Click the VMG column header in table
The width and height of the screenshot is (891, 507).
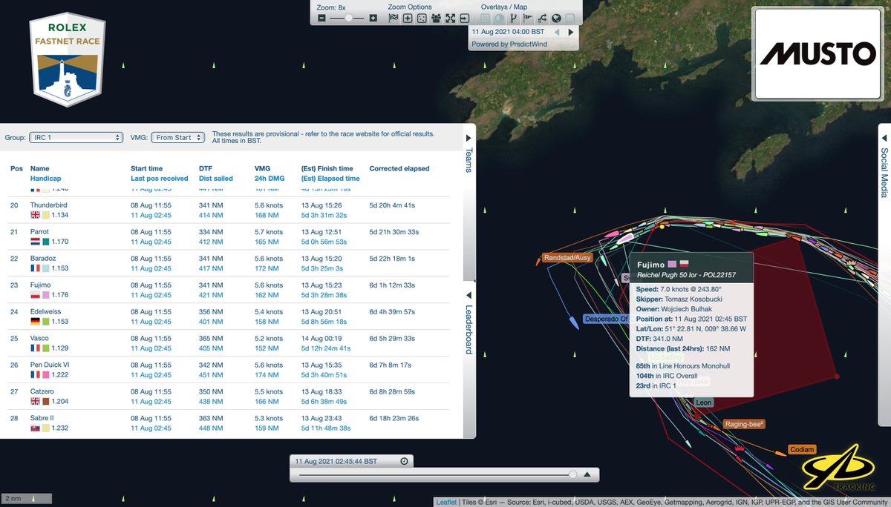click(x=263, y=168)
